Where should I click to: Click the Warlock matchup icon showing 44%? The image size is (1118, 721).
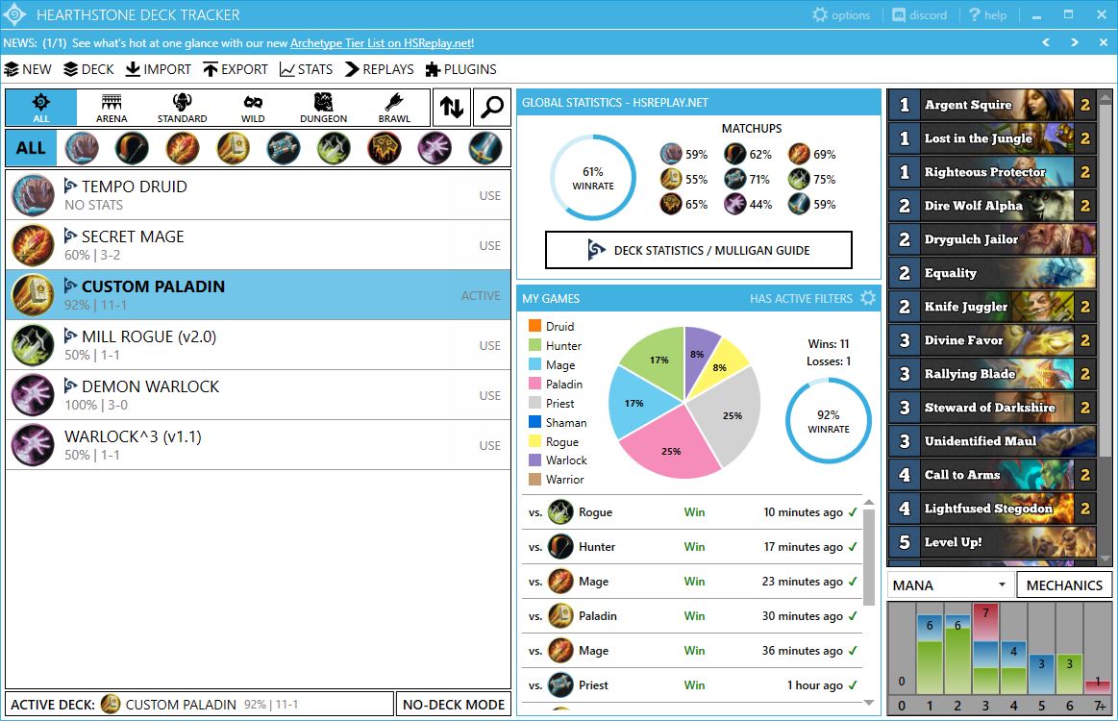pyautogui.click(x=735, y=204)
